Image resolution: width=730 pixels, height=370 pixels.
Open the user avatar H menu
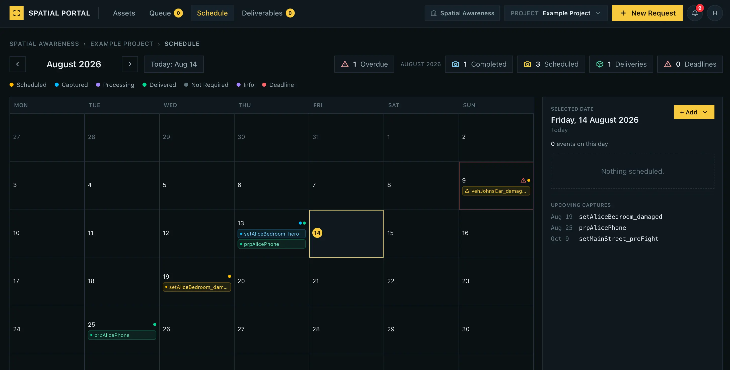[x=715, y=13]
